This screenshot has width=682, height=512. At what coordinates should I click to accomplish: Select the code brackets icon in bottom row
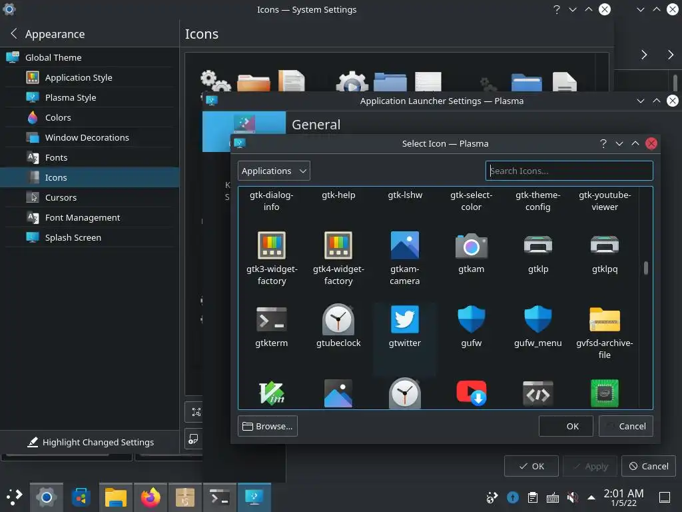pos(538,393)
